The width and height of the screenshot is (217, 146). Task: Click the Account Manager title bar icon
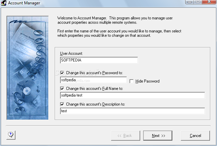point(4,3)
